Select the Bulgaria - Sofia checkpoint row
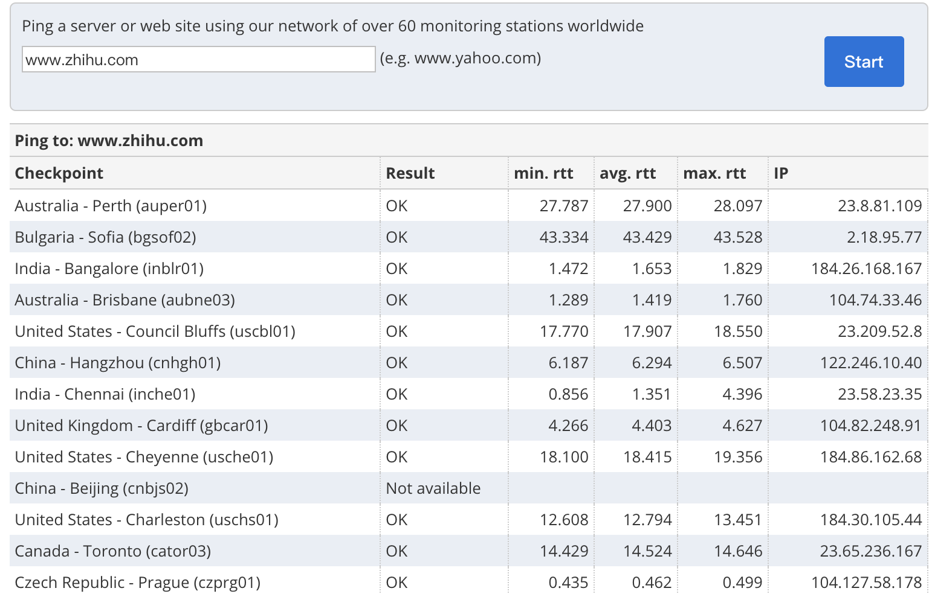 (105, 237)
